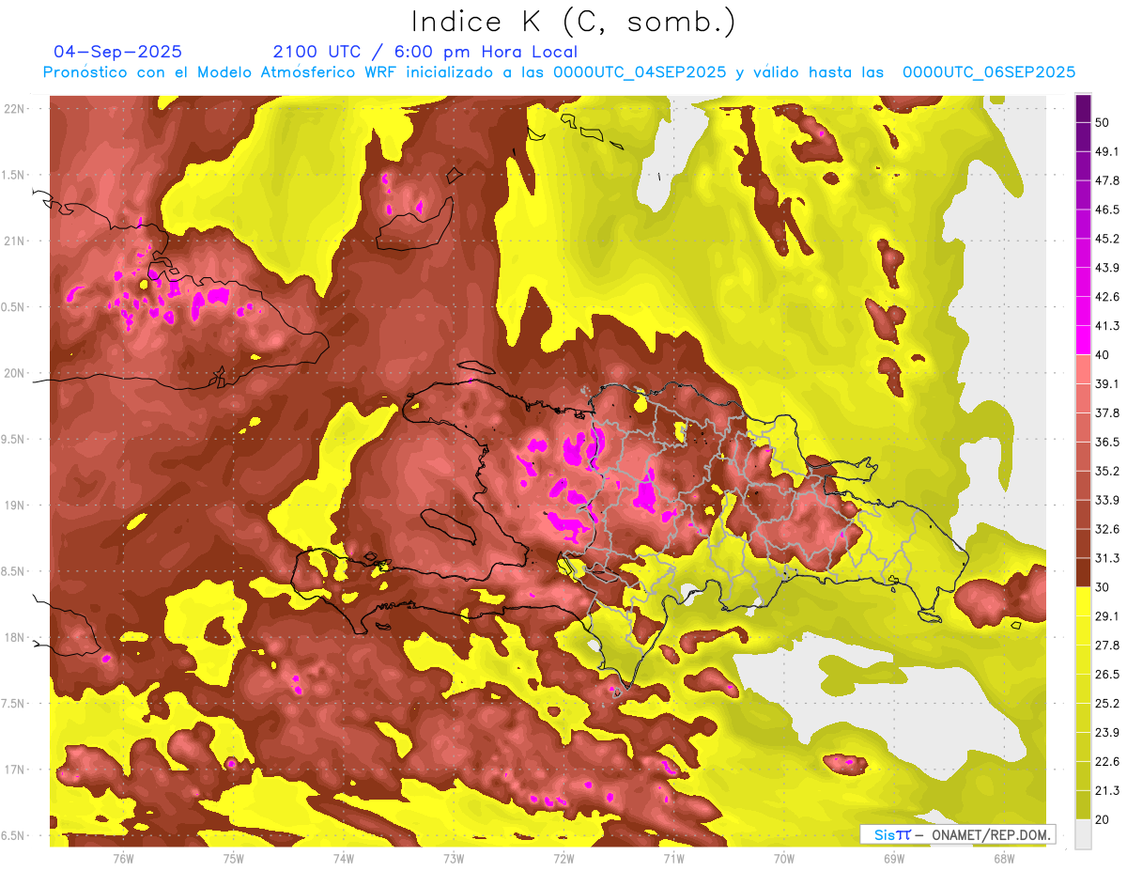Click the 20N latitude axis label

tap(14, 373)
